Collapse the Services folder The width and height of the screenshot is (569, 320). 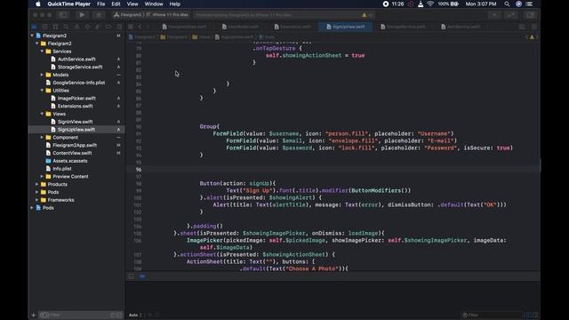(x=42, y=52)
